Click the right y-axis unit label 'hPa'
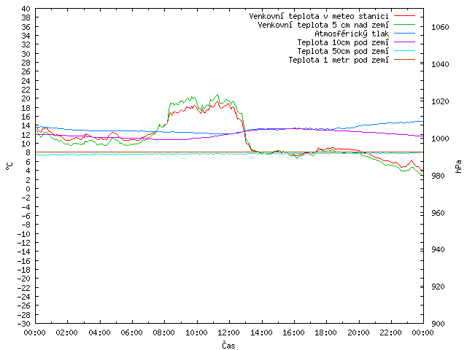This screenshot has height=350, width=467. [x=458, y=166]
